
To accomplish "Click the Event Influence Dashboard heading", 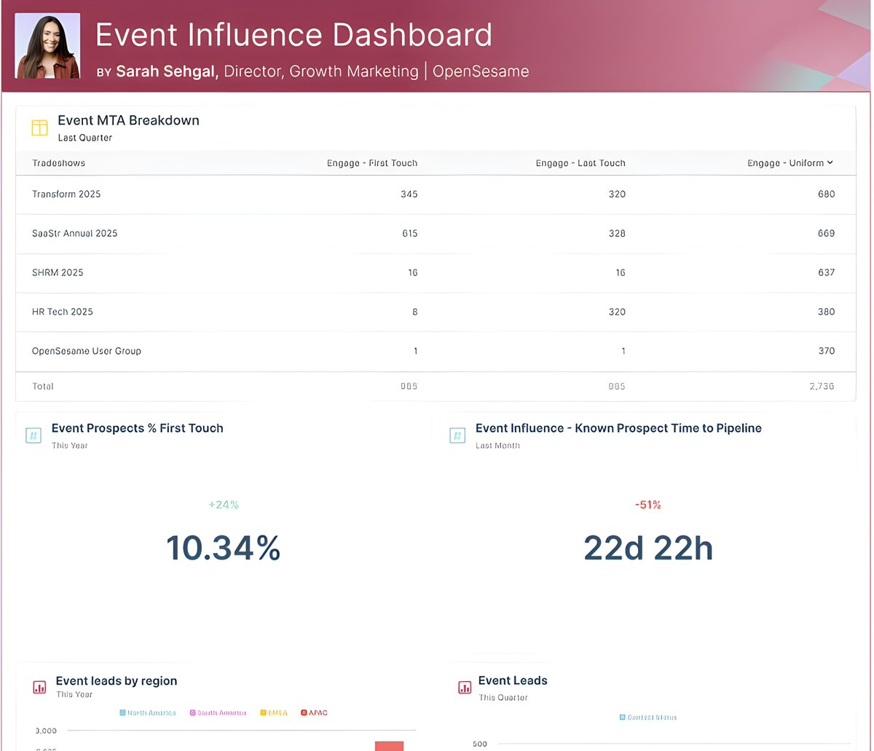I will pyautogui.click(x=294, y=35).
